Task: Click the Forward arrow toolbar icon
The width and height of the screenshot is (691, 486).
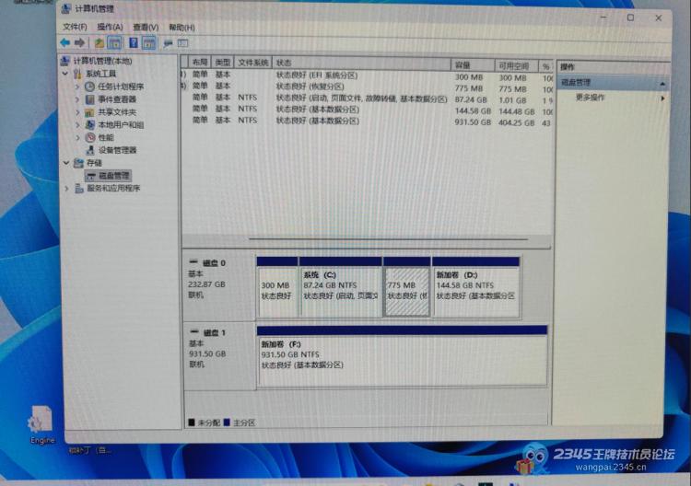Action: coord(80,42)
